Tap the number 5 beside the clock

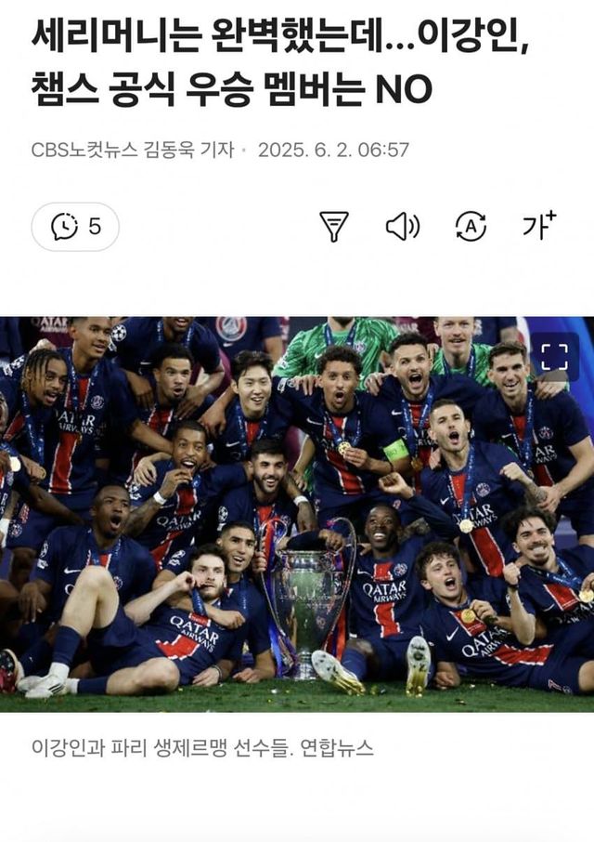tap(95, 226)
